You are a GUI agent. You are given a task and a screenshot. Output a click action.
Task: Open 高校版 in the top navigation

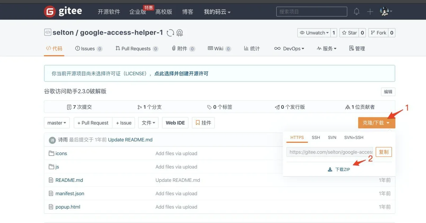point(164,12)
